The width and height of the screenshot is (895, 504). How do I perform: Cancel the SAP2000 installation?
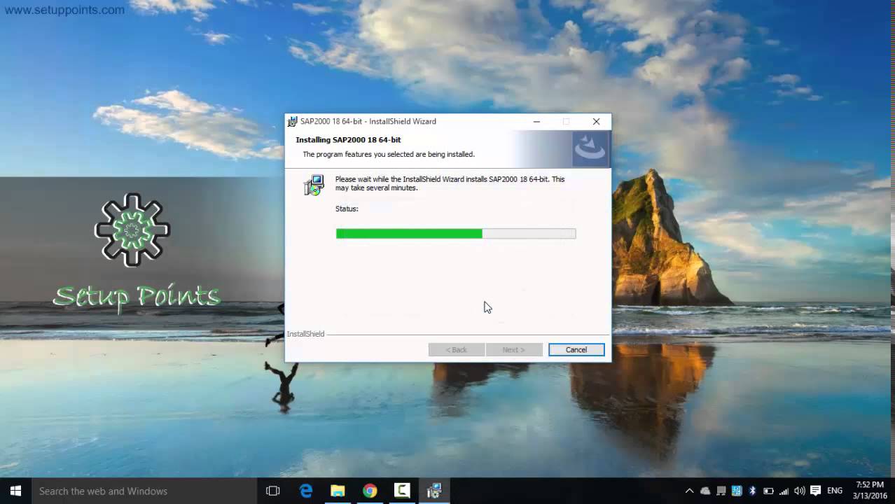(576, 349)
